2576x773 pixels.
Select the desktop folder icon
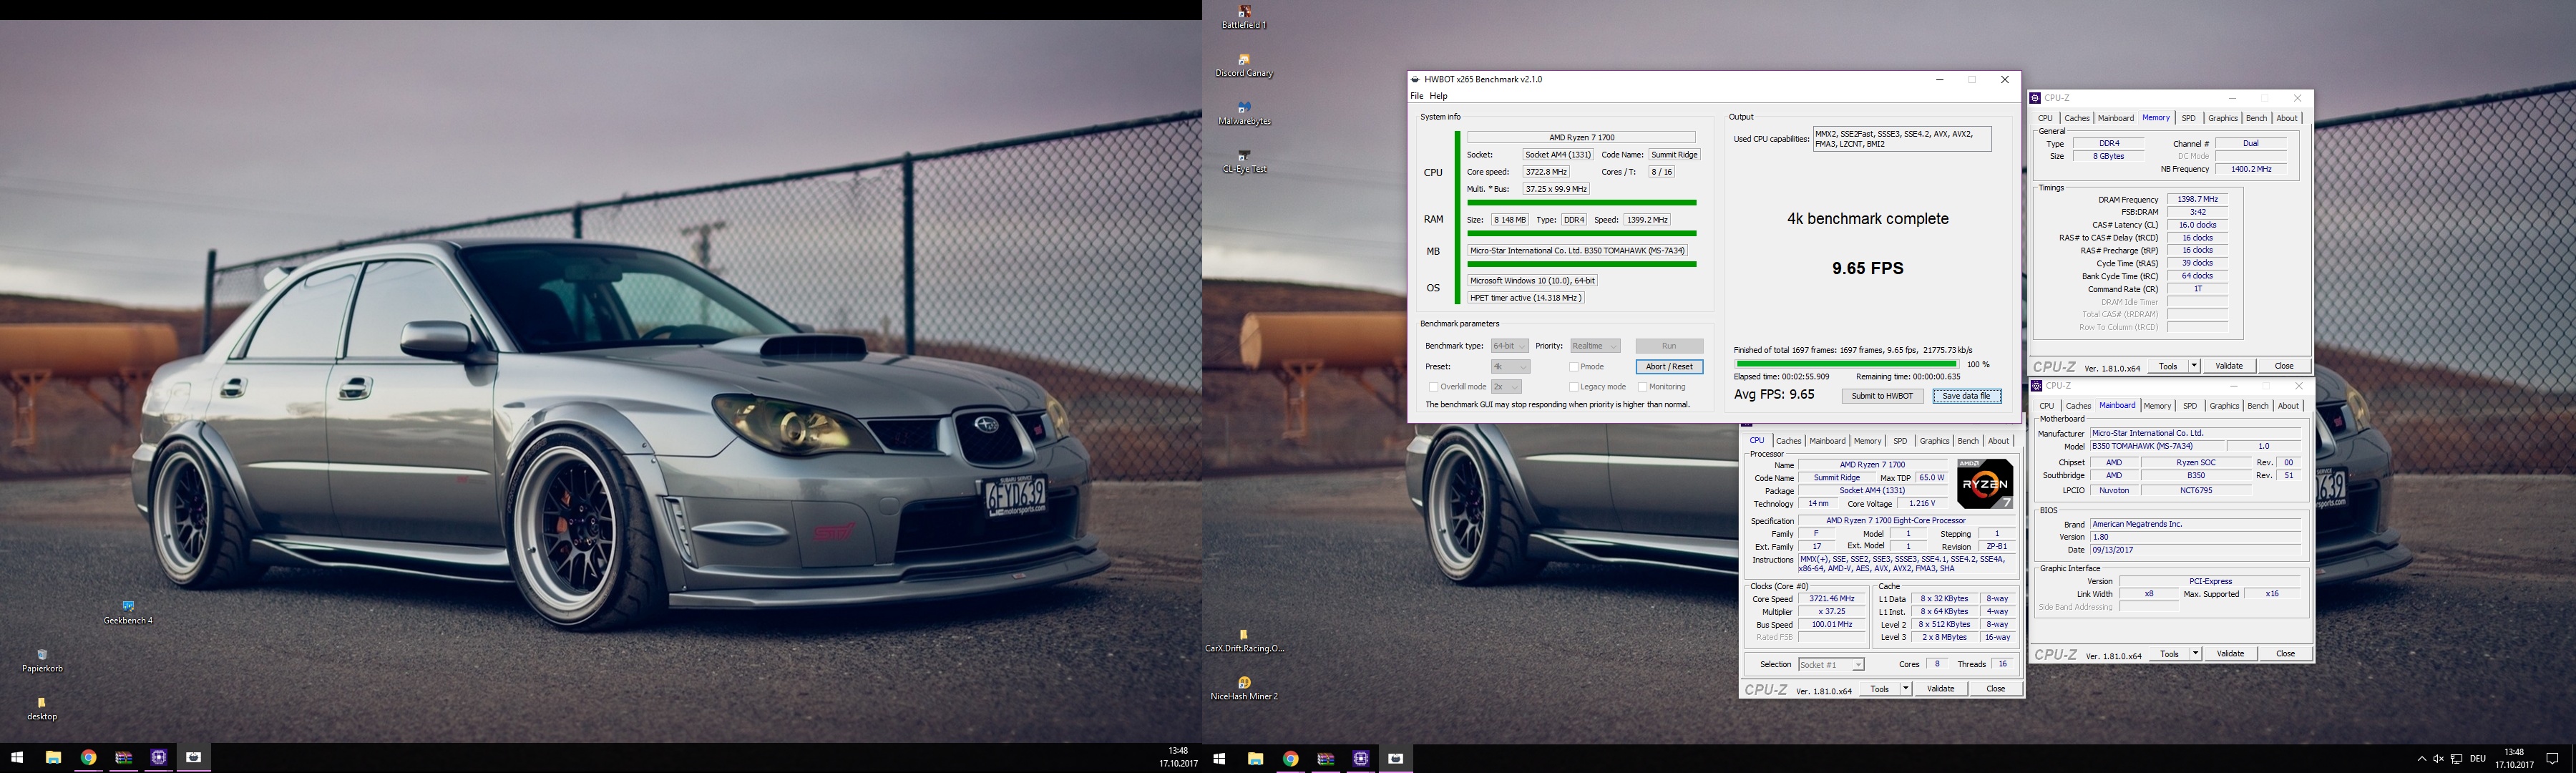tap(42, 709)
